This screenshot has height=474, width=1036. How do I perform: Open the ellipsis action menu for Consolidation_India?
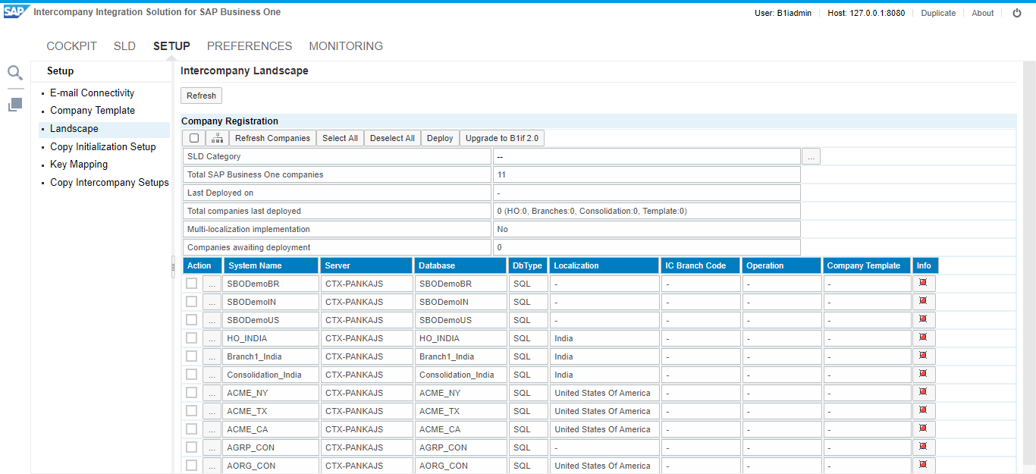coord(212,375)
